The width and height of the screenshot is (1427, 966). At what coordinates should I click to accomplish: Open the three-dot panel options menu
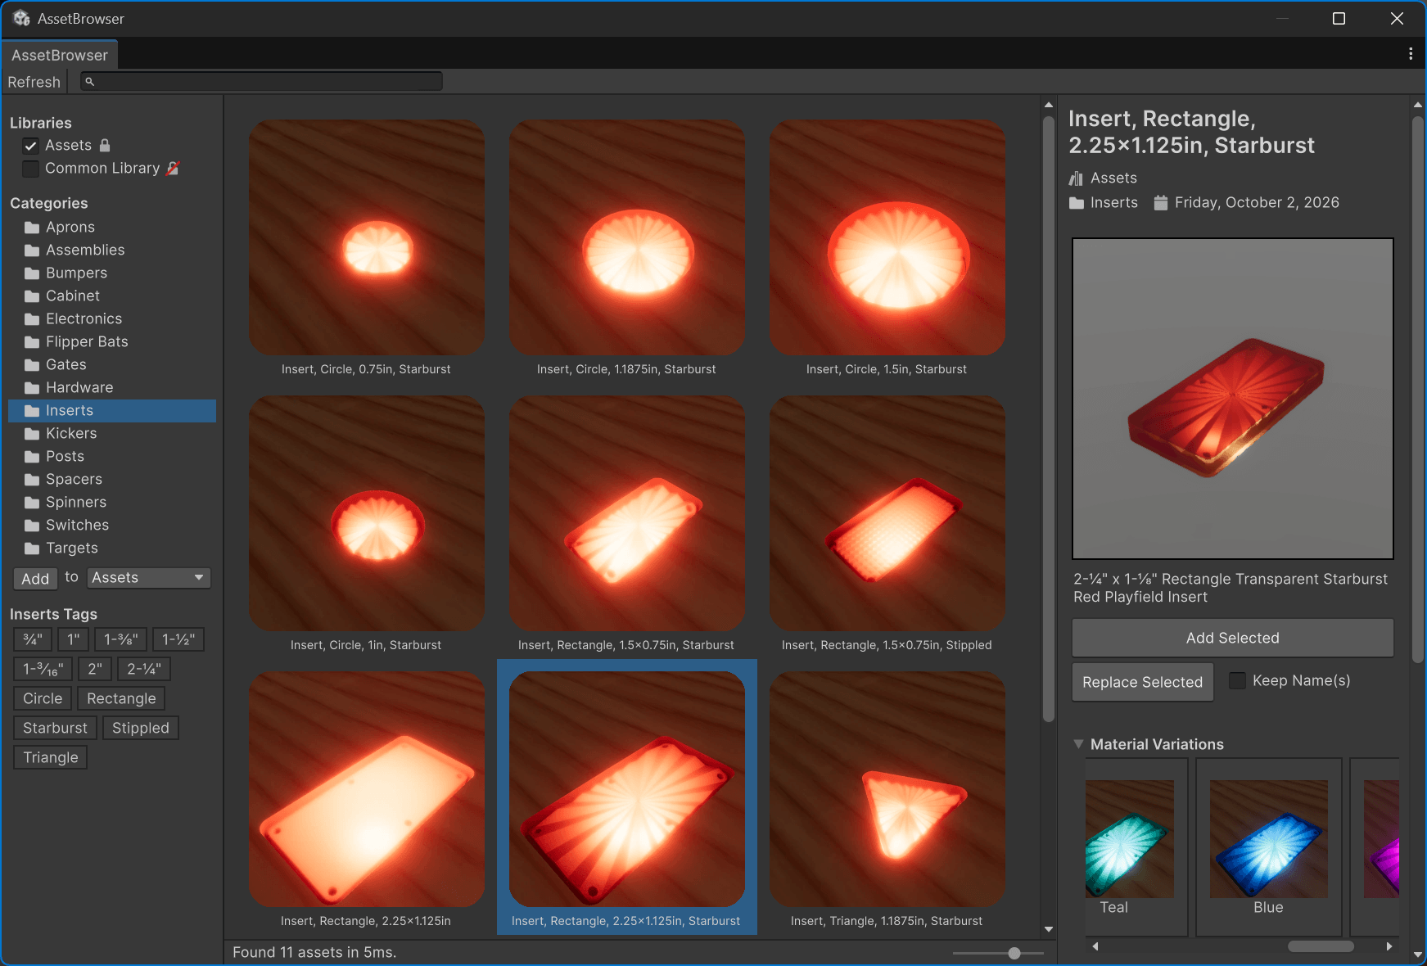[x=1410, y=54]
